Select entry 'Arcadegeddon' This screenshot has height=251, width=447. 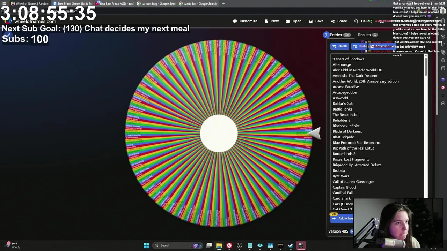[x=345, y=92]
